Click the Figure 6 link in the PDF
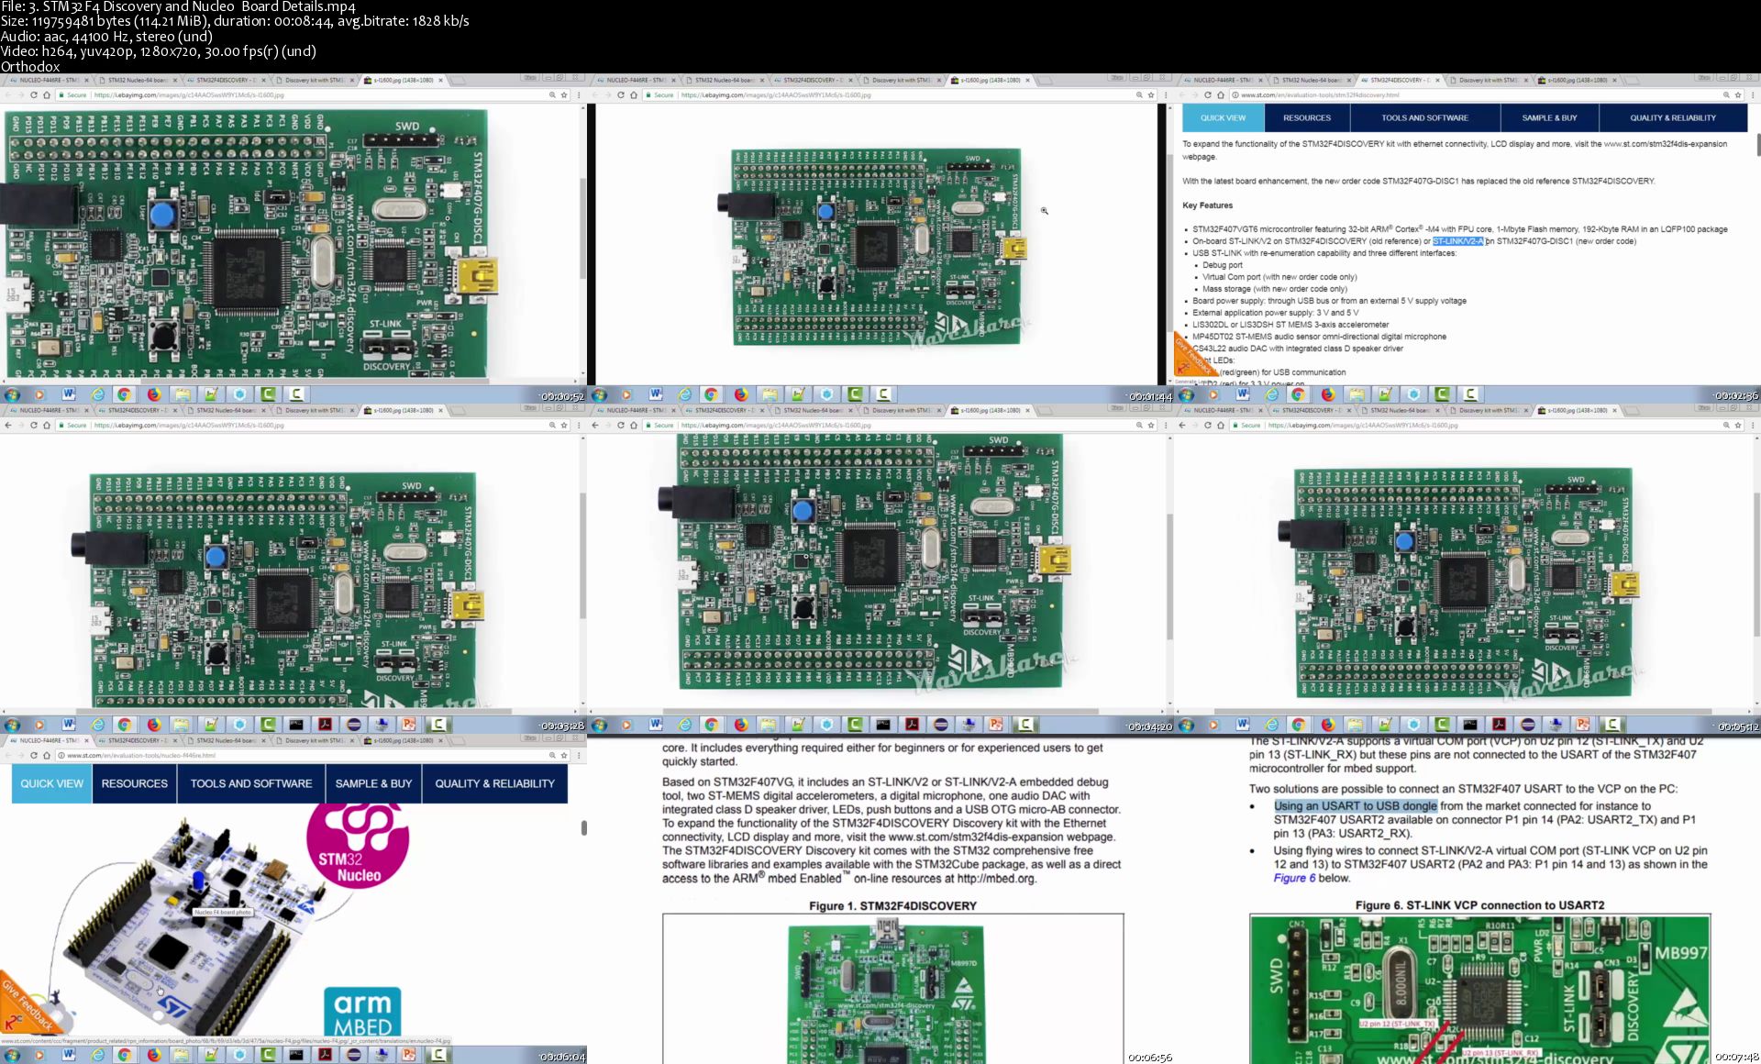 tap(1294, 878)
